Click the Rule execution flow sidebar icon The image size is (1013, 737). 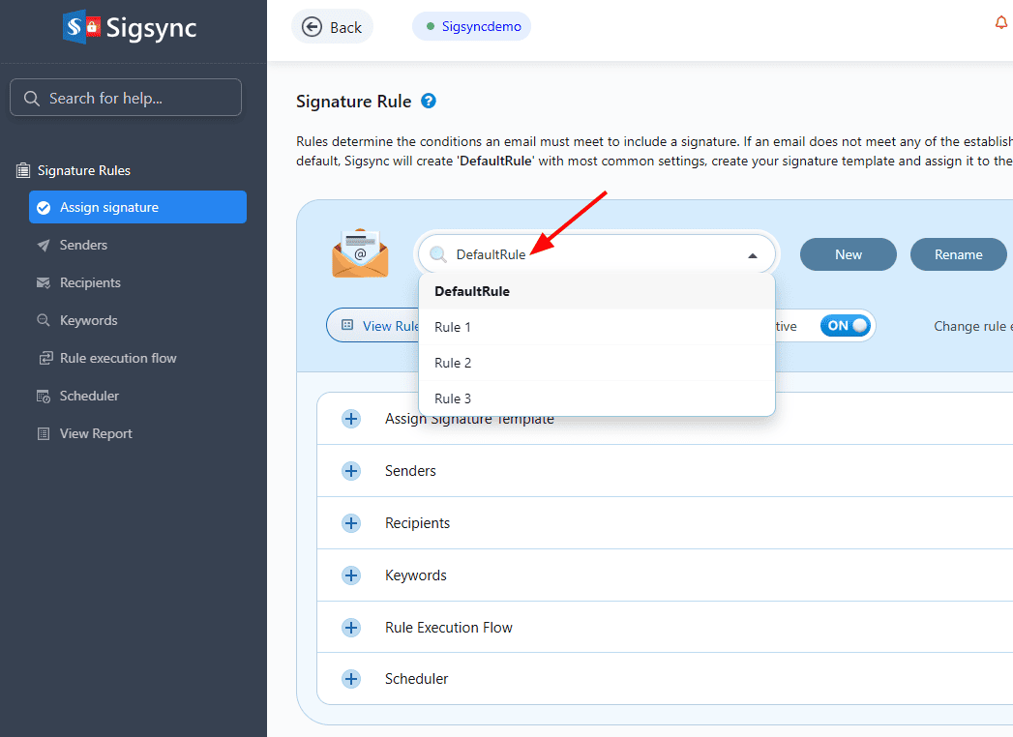[x=44, y=358]
